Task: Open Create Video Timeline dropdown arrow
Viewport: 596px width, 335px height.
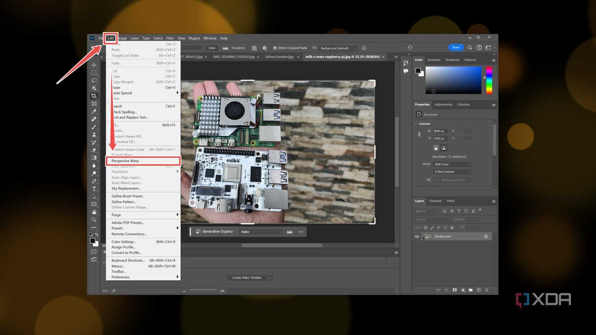Action: pos(271,278)
